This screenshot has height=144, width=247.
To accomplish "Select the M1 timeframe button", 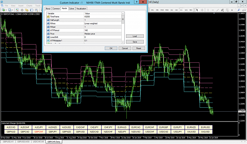I will (152, 10).
